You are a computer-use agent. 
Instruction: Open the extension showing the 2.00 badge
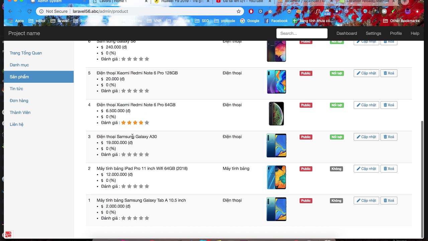tap(327, 12)
